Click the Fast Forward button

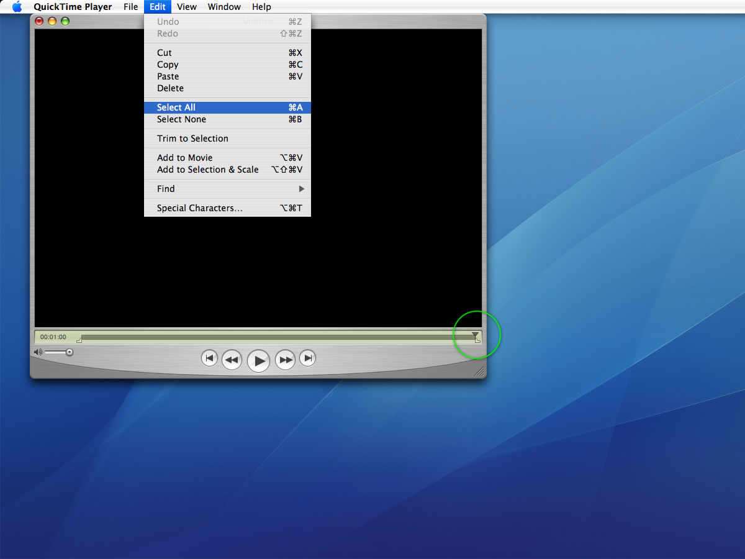tap(285, 360)
